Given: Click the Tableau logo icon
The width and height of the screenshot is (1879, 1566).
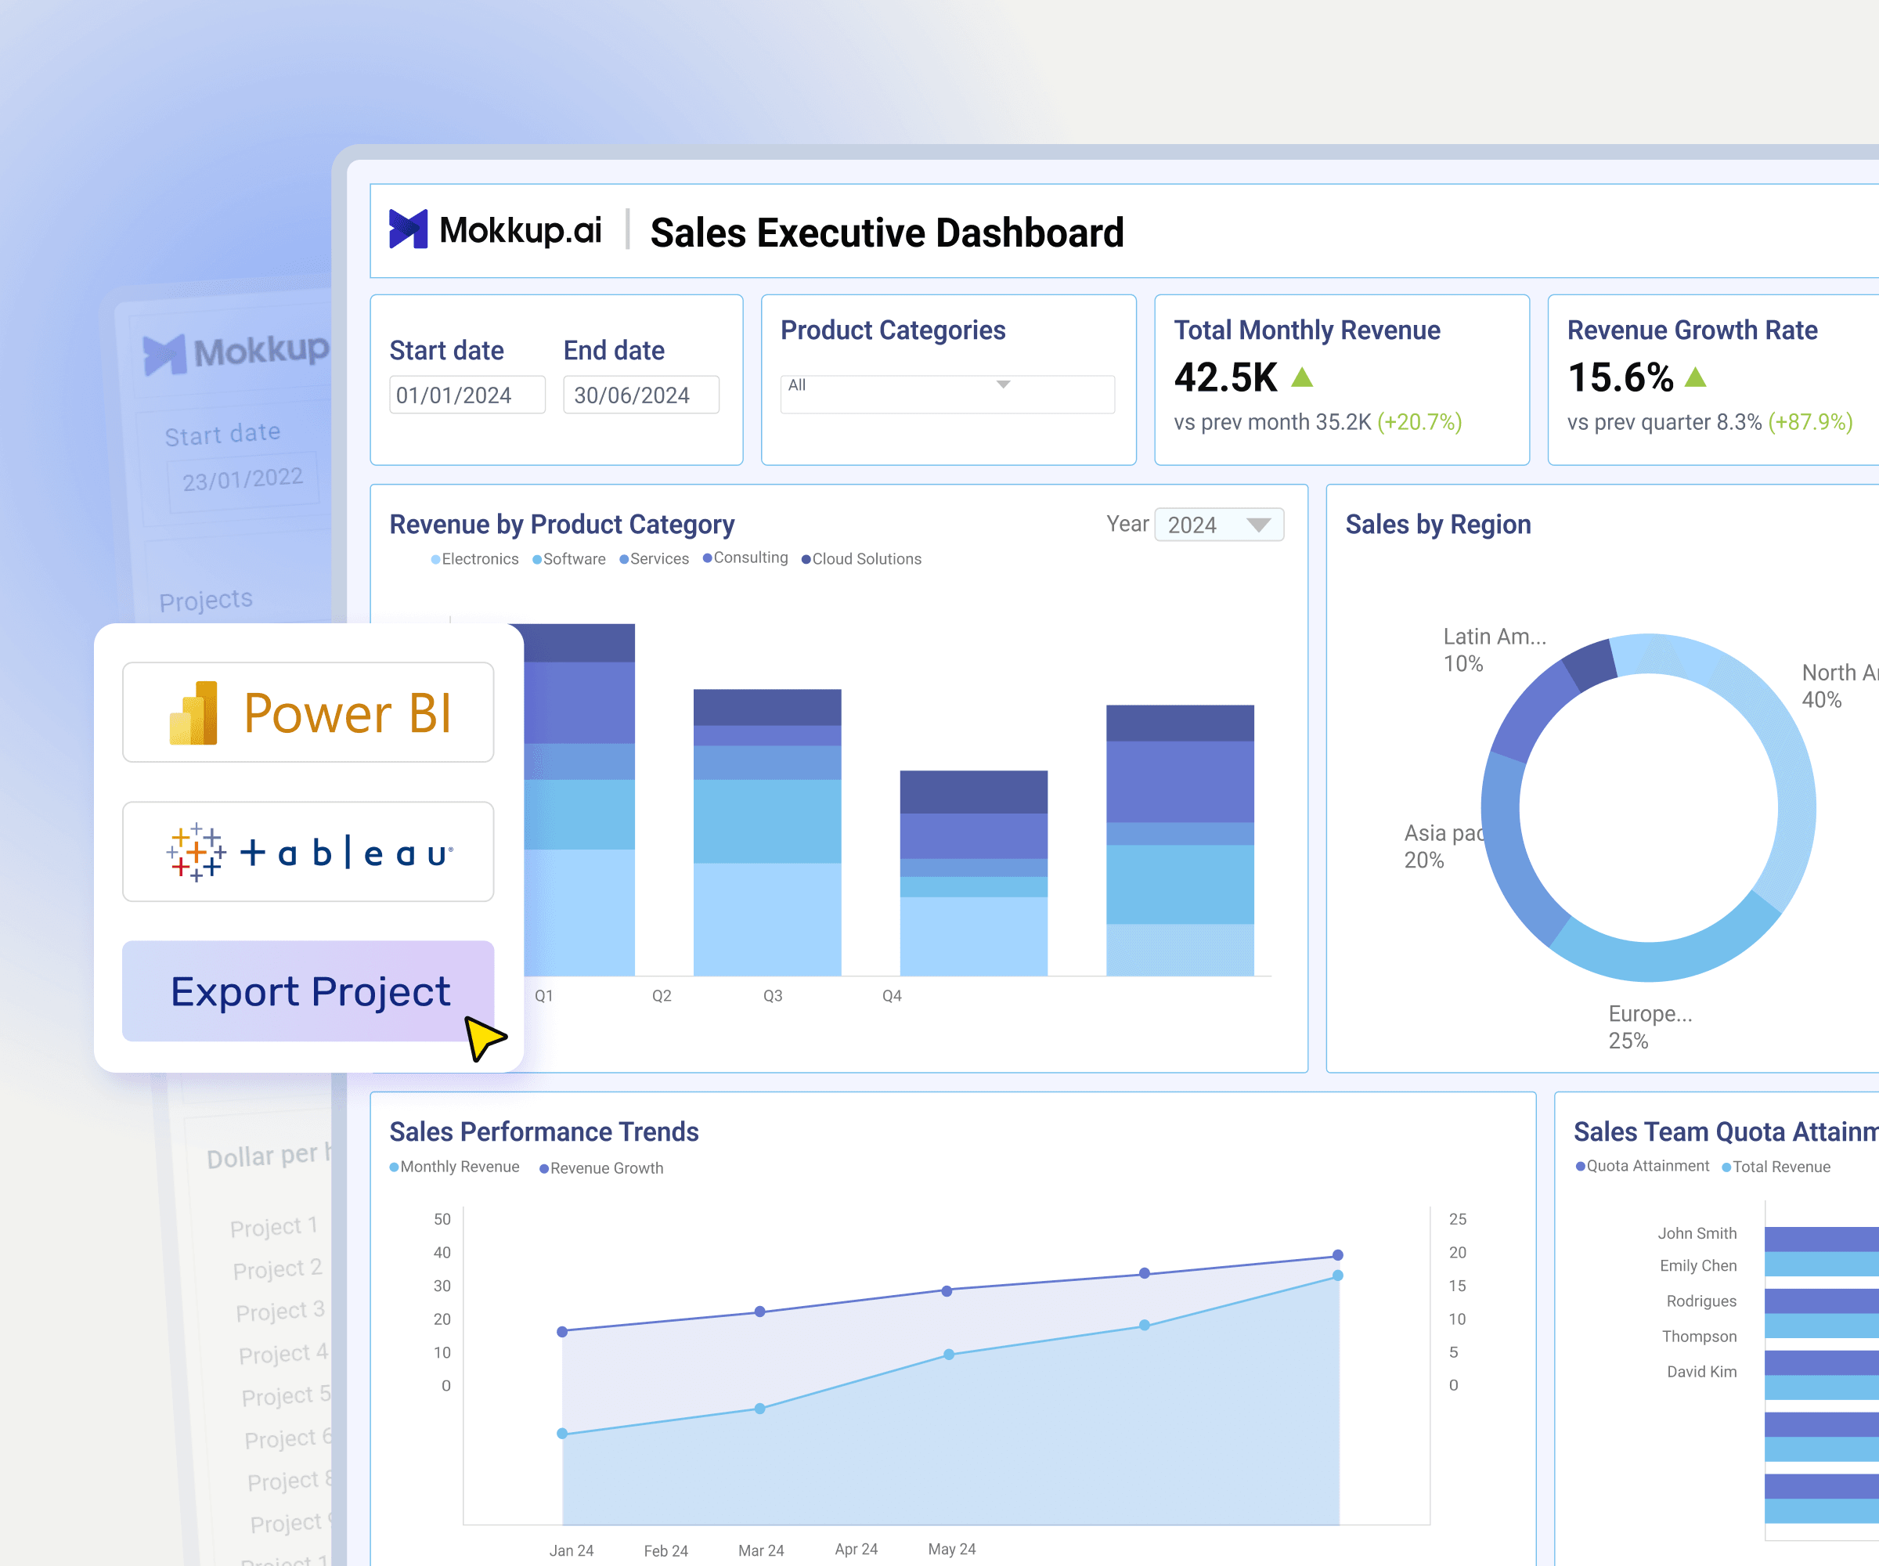Looking at the screenshot, I should [x=196, y=853].
